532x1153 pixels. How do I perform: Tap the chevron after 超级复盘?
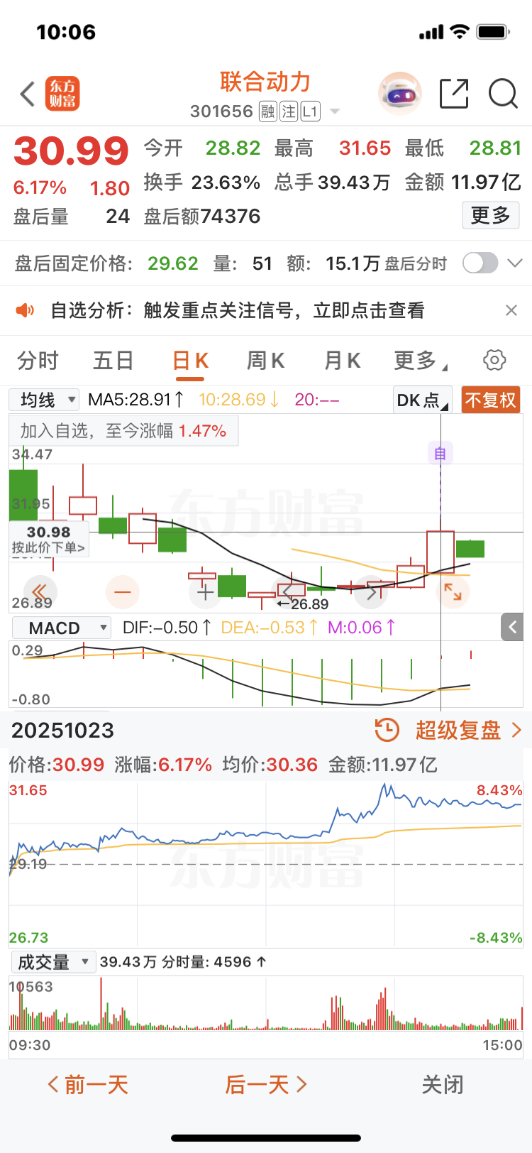(516, 730)
